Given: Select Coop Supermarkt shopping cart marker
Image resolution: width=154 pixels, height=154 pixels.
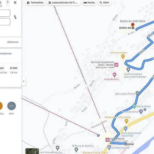Looking at the screenshot, I should point(126,129).
